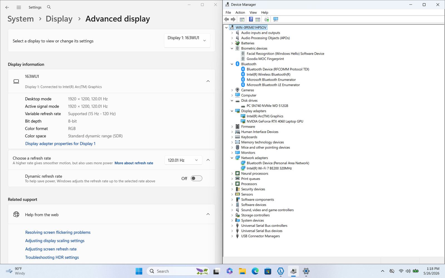Select Facial Recognition Windows Hello device
Screen dimensions: 445x278
[x=285, y=54]
